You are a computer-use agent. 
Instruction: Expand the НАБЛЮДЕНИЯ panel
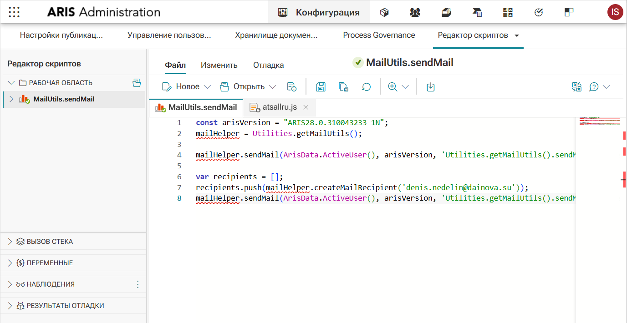coord(10,284)
